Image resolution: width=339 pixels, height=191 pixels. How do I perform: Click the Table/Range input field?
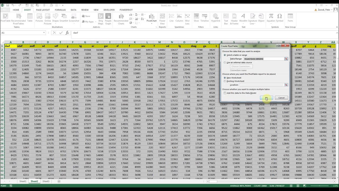tap(264, 59)
